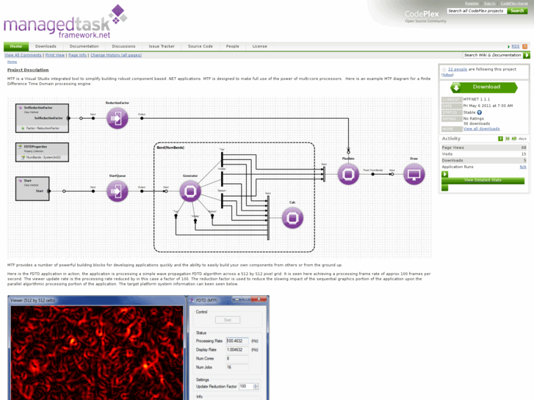Click the Home breadcrumb link
The width and height of the screenshot is (534, 400).
tap(12, 62)
